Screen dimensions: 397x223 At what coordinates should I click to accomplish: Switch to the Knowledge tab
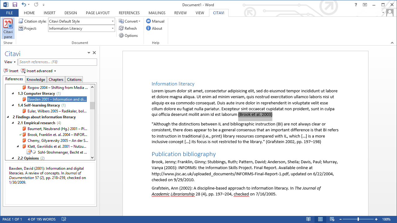(x=36, y=80)
